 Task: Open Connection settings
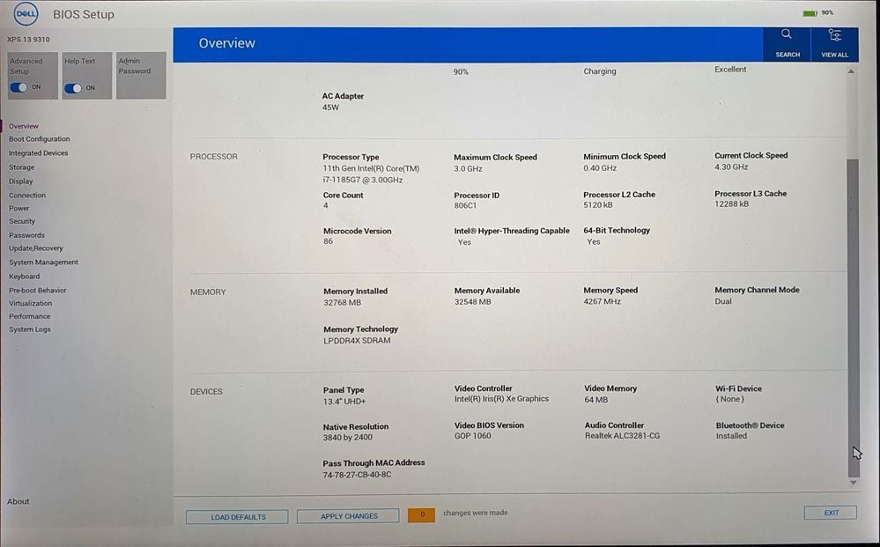coord(27,196)
